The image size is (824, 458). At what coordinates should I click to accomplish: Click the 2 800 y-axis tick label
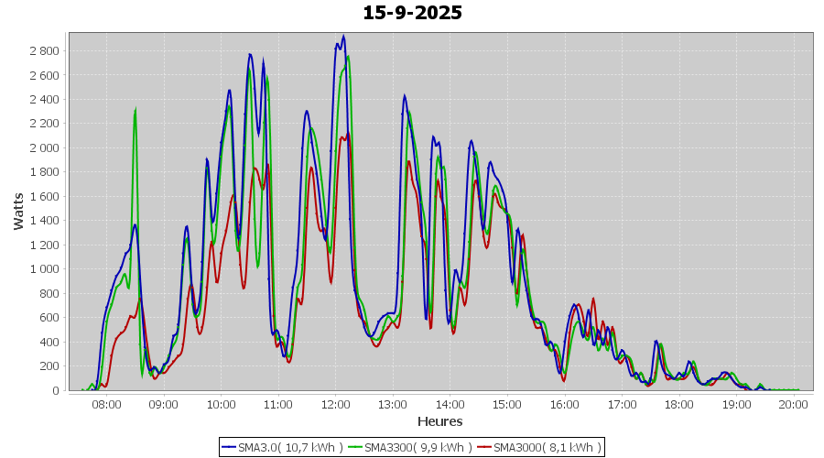coord(45,51)
